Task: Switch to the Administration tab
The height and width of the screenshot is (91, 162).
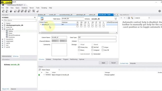Action: pos(7,56)
